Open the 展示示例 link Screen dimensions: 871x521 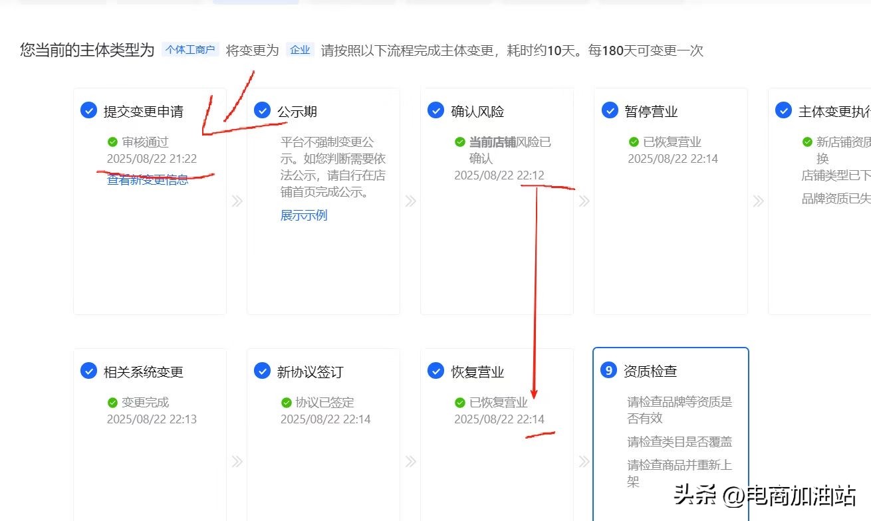tap(304, 215)
